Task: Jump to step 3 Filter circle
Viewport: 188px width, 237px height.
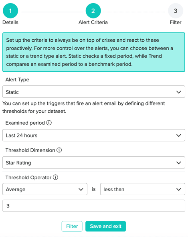Action: (x=176, y=11)
